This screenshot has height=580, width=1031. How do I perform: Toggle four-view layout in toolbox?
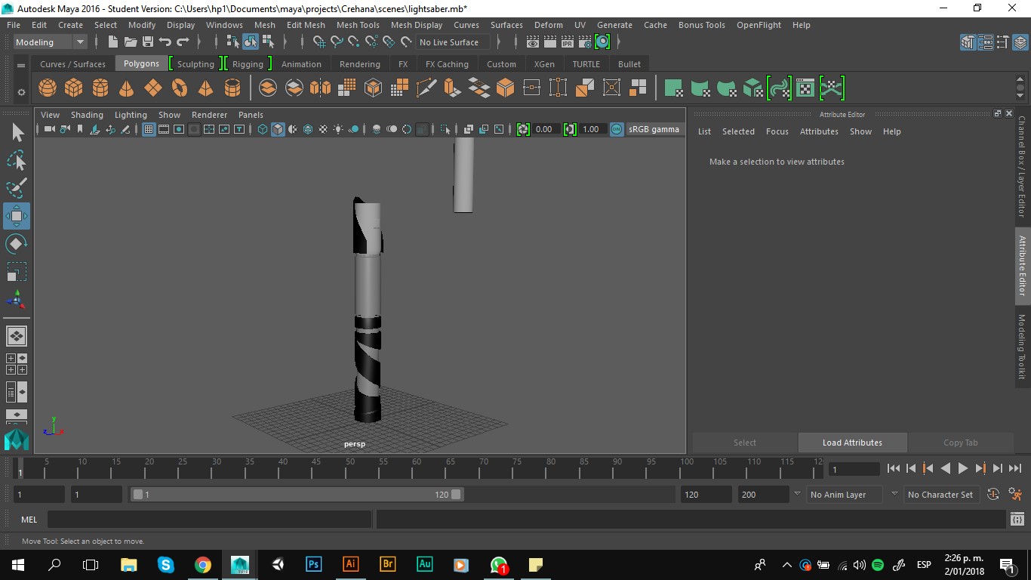[17, 364]
